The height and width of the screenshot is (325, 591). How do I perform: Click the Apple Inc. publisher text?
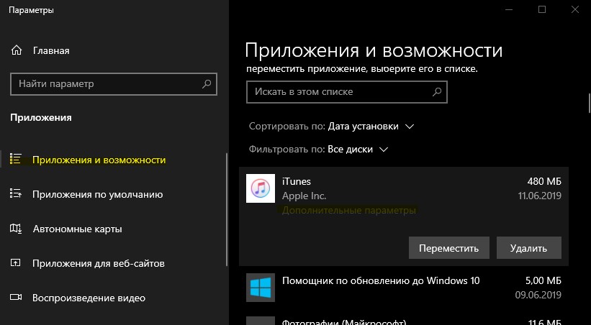point(304,196)
